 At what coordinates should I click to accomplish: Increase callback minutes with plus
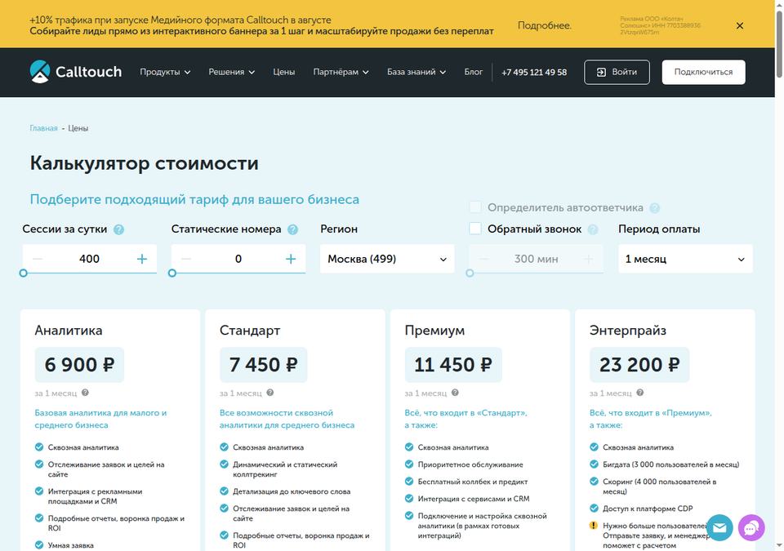(x=589, y=259)
